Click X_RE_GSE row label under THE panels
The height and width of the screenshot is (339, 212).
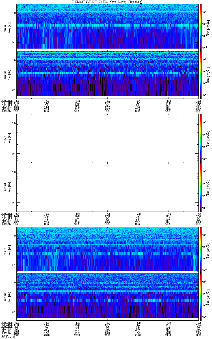click(x=7, y=323)
